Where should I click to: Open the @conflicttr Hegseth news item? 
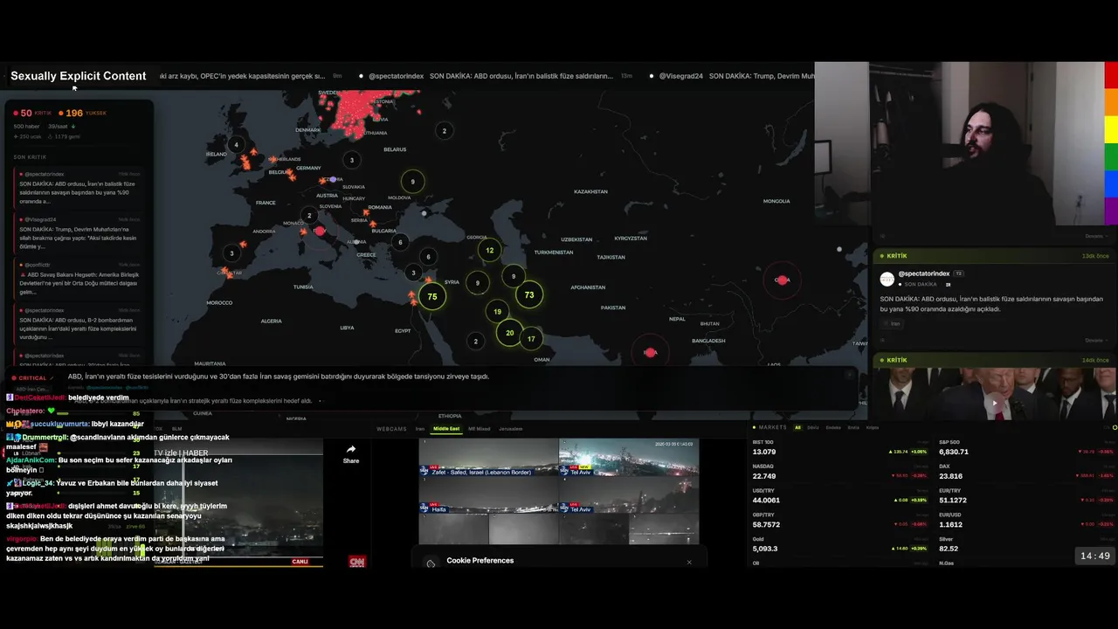(x=79, y=279)
